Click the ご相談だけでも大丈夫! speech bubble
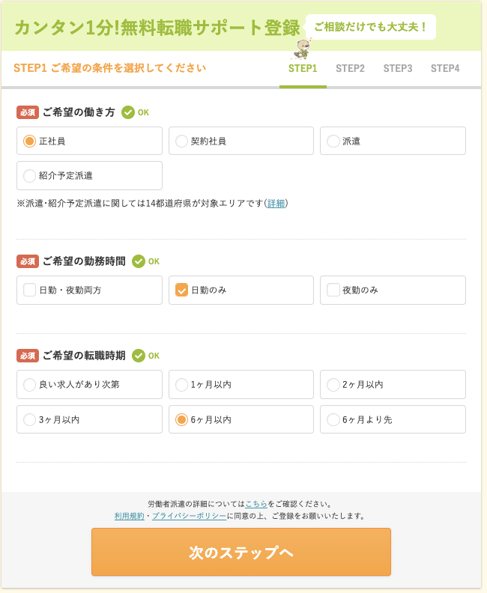The image size is (487, 593). [371, 27]
